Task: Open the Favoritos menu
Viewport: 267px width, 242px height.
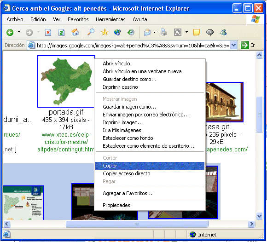Action: [x=78, y=19]
